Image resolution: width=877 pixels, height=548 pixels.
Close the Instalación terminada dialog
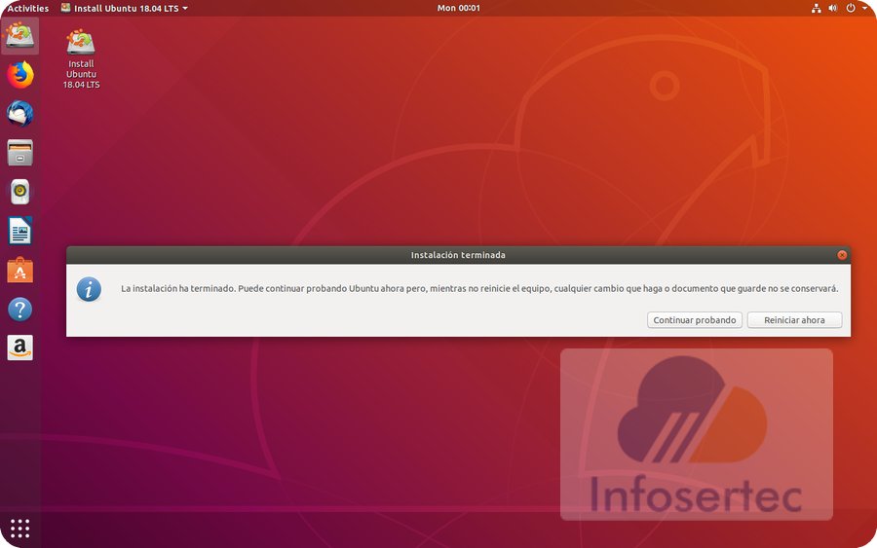click(842, 255)
